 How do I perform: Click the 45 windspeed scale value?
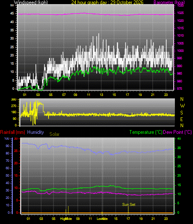click(x=12, y=14)
